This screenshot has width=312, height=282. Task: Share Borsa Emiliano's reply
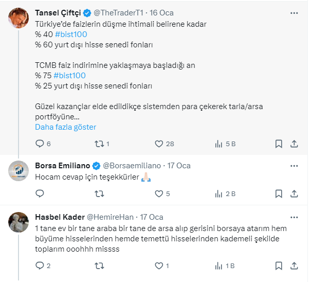click(x=295, y=194)
